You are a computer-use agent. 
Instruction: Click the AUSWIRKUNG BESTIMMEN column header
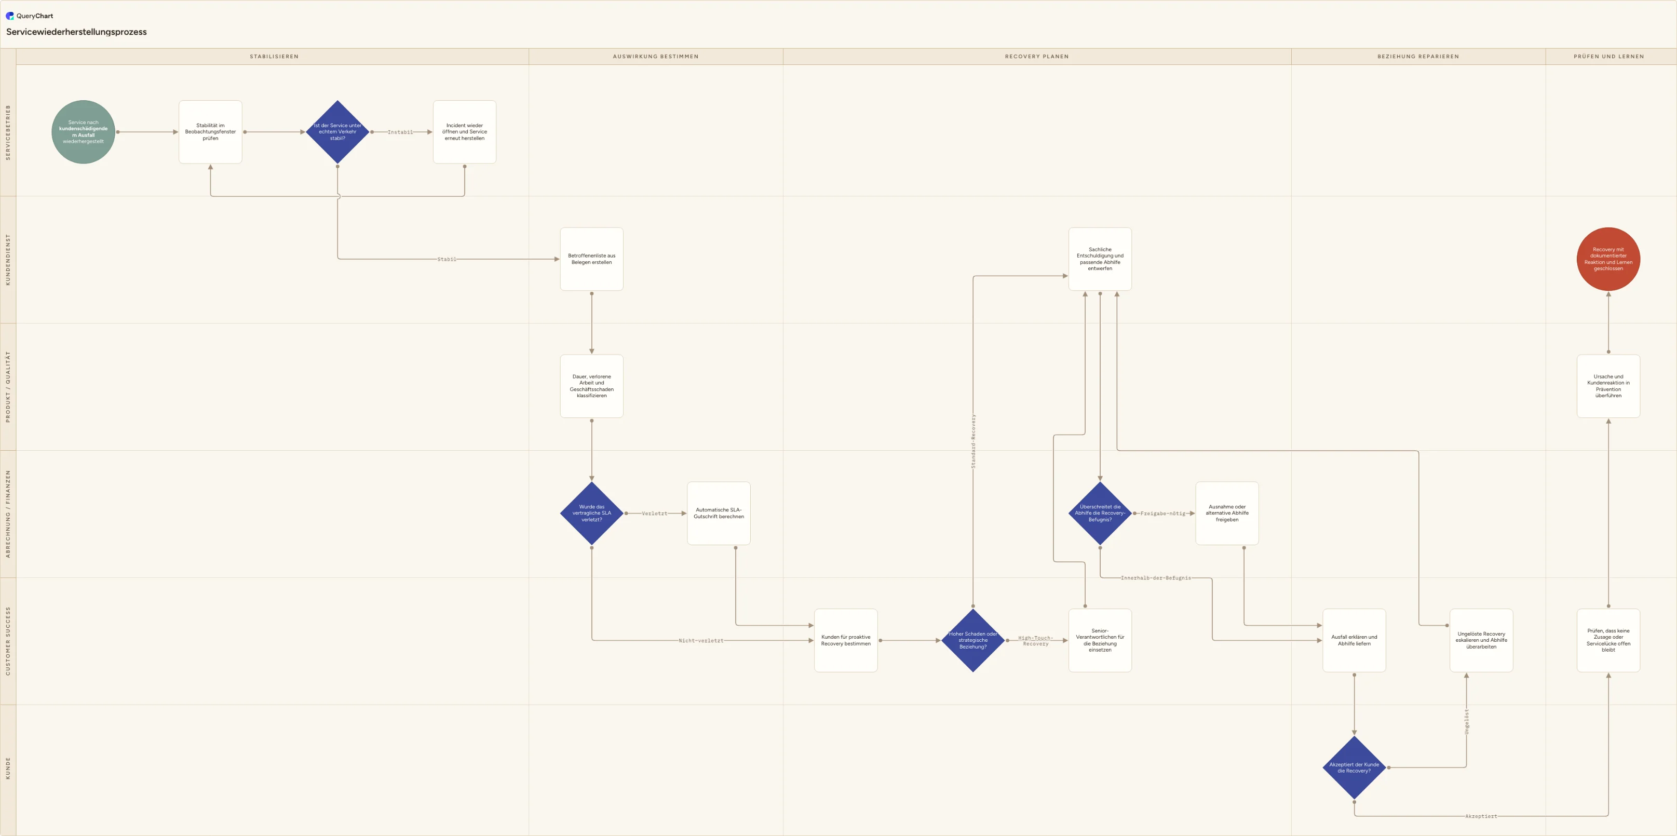(656, 57)
